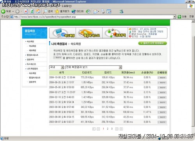The image size is (195, 141).
Task: Click the vertical scrollbar up arrow
Action: point(193,21)
